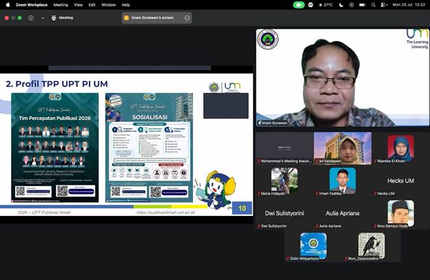
Task: Open the Meeting menu in menu bar
Action: point(61,5)
